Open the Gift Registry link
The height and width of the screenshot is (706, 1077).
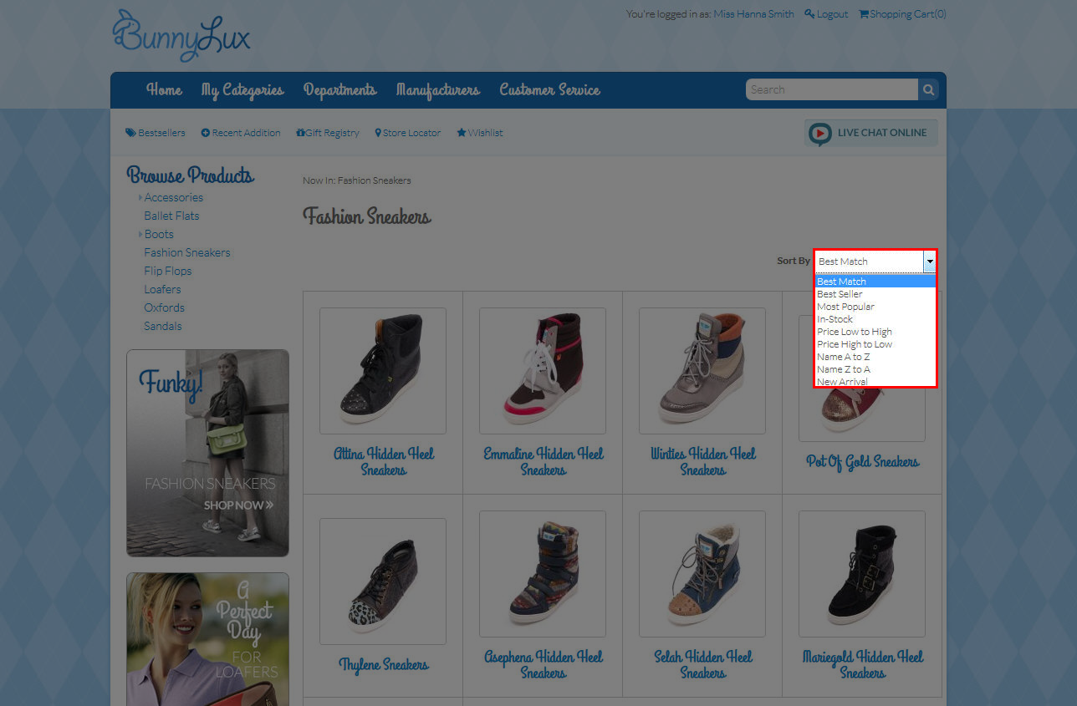point(332,133)
